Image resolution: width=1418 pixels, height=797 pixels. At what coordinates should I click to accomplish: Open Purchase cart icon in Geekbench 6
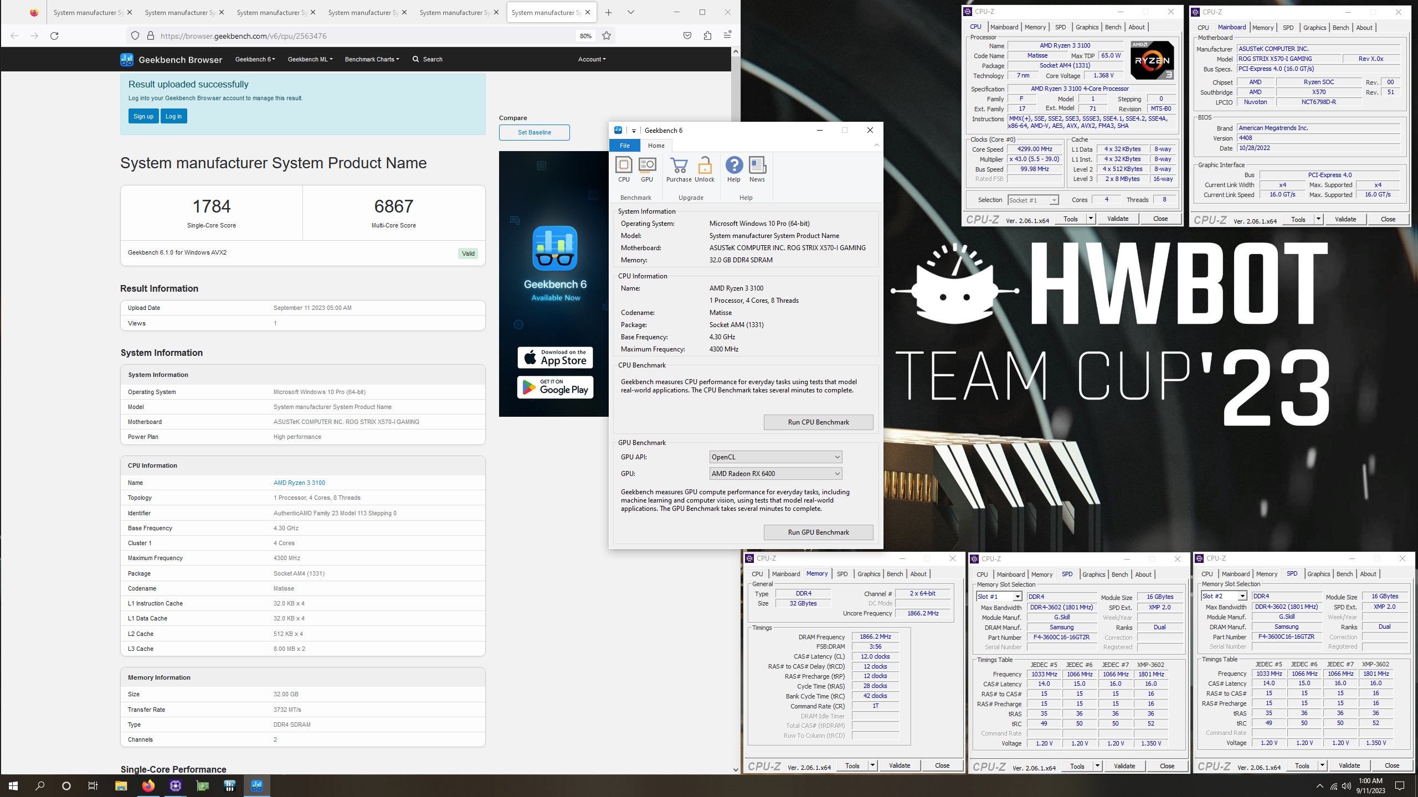coord(679,169)
